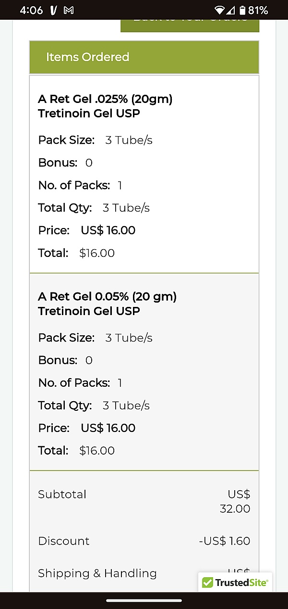This screenshot has width=288, height=609.
Task: Tap the Shipping & Handling label
Action: pyautogui.click(x=97, y=573)
